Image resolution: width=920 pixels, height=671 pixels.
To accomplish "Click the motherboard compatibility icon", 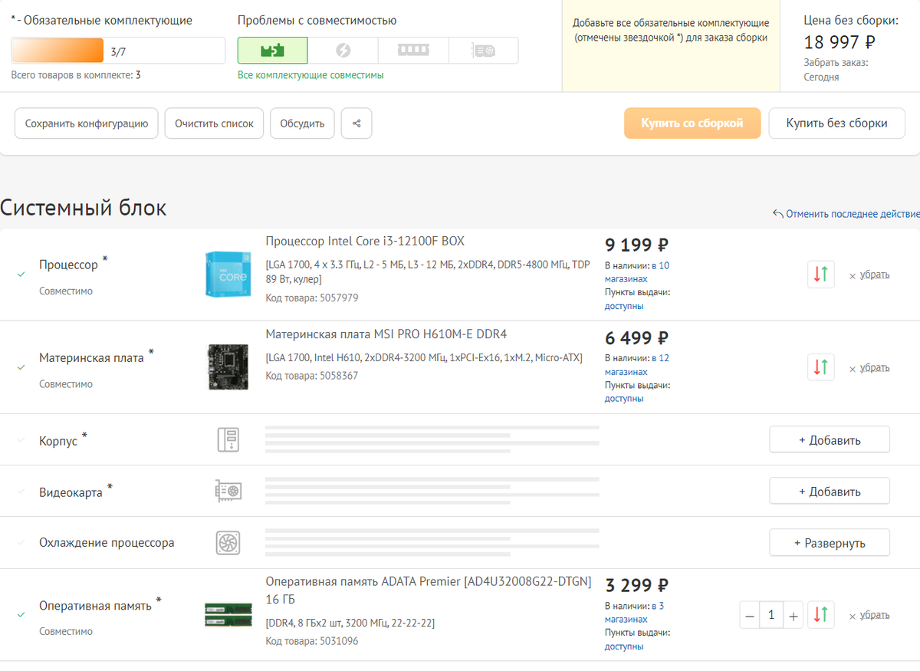I will coord(272,51).
